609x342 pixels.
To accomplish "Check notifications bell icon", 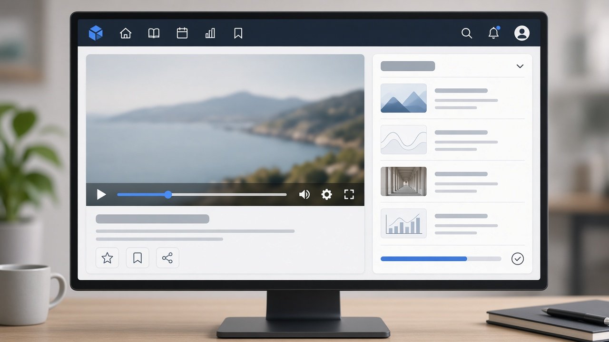I will (494, 33).
